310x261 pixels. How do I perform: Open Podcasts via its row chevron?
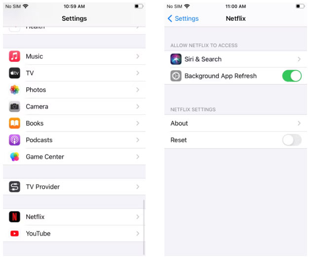(138, 140)
